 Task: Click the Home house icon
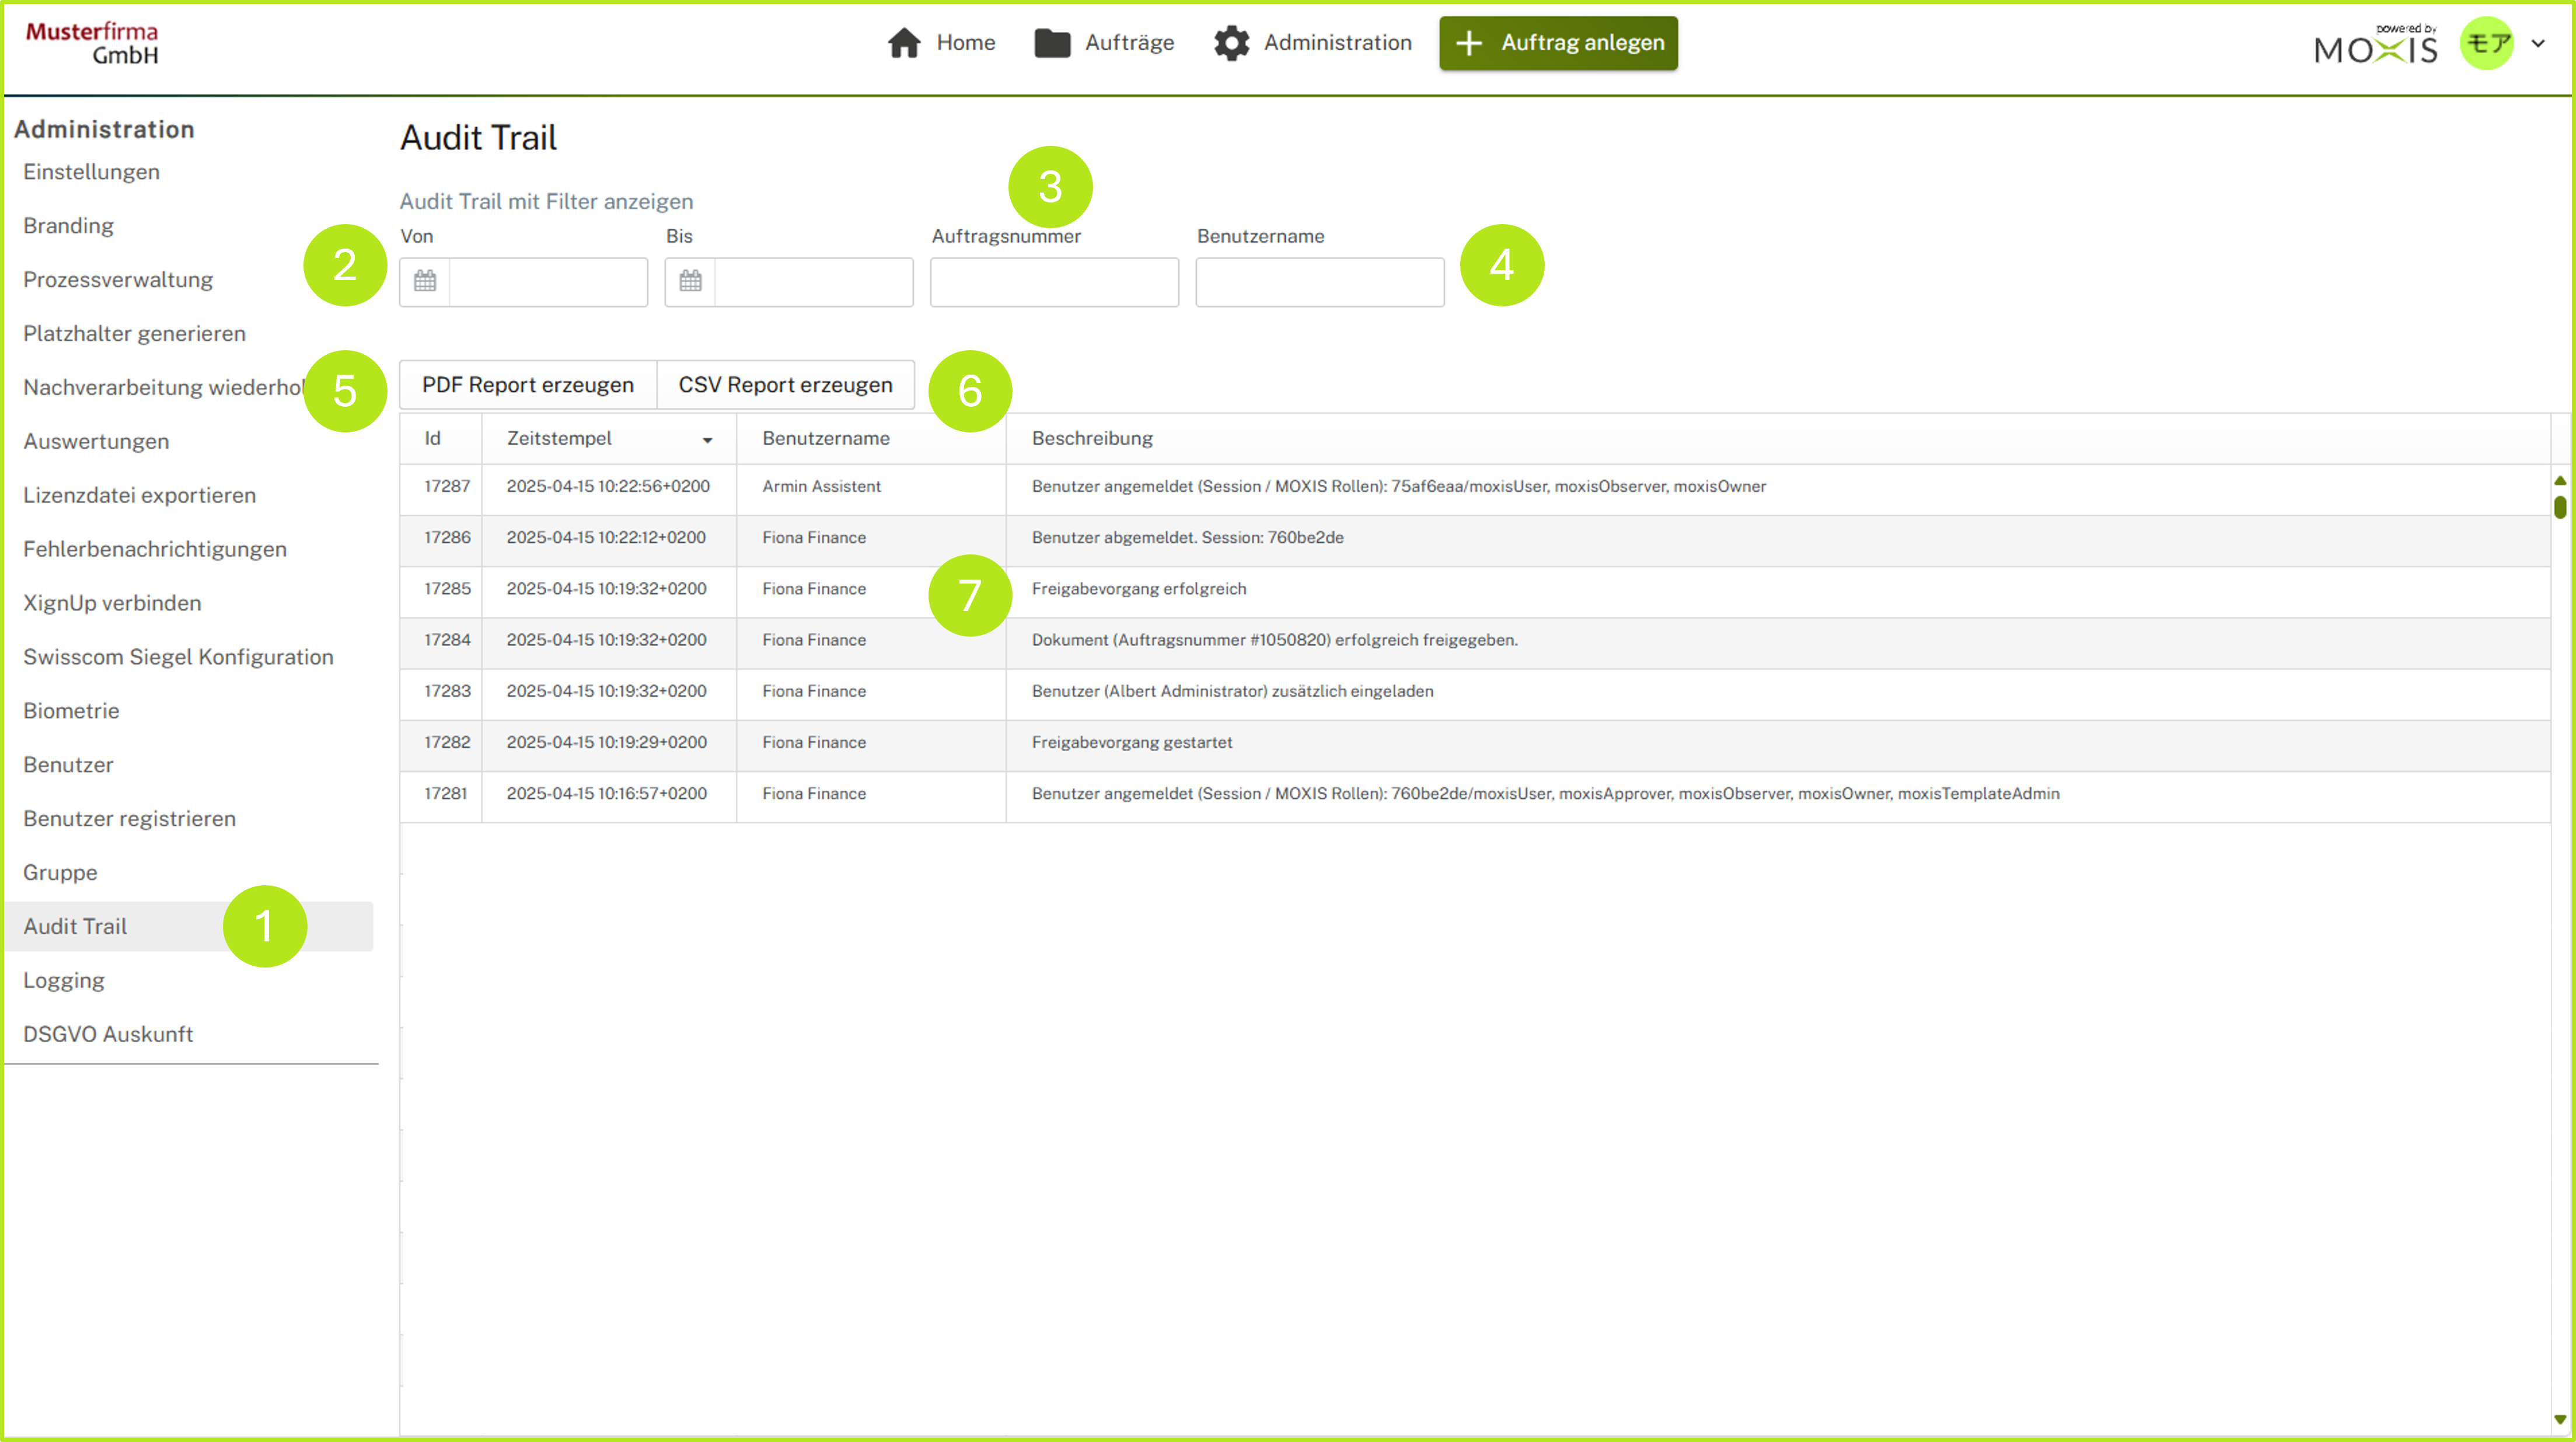point(904,43)
